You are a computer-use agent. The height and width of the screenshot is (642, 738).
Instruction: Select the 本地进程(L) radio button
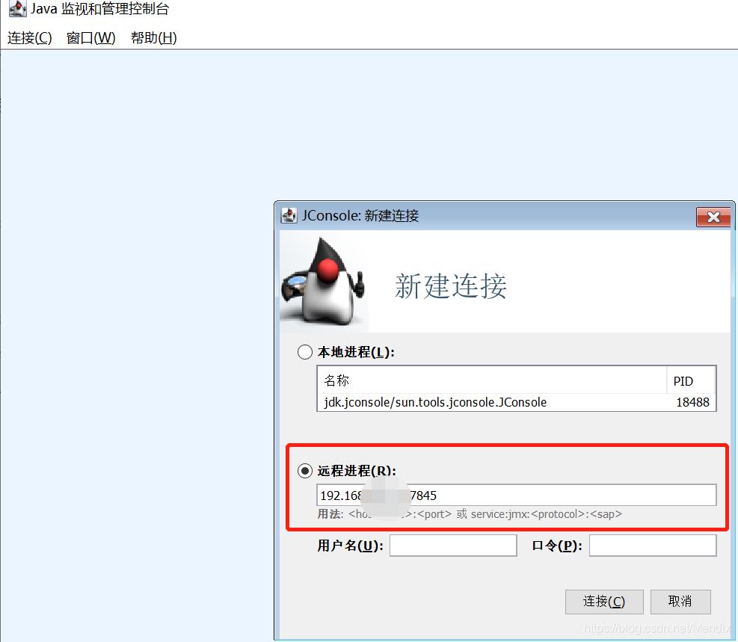[305, 352]
